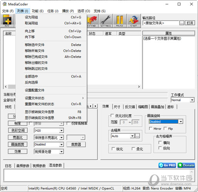Enable 优化对比度 checkbox

coord(112,116)
